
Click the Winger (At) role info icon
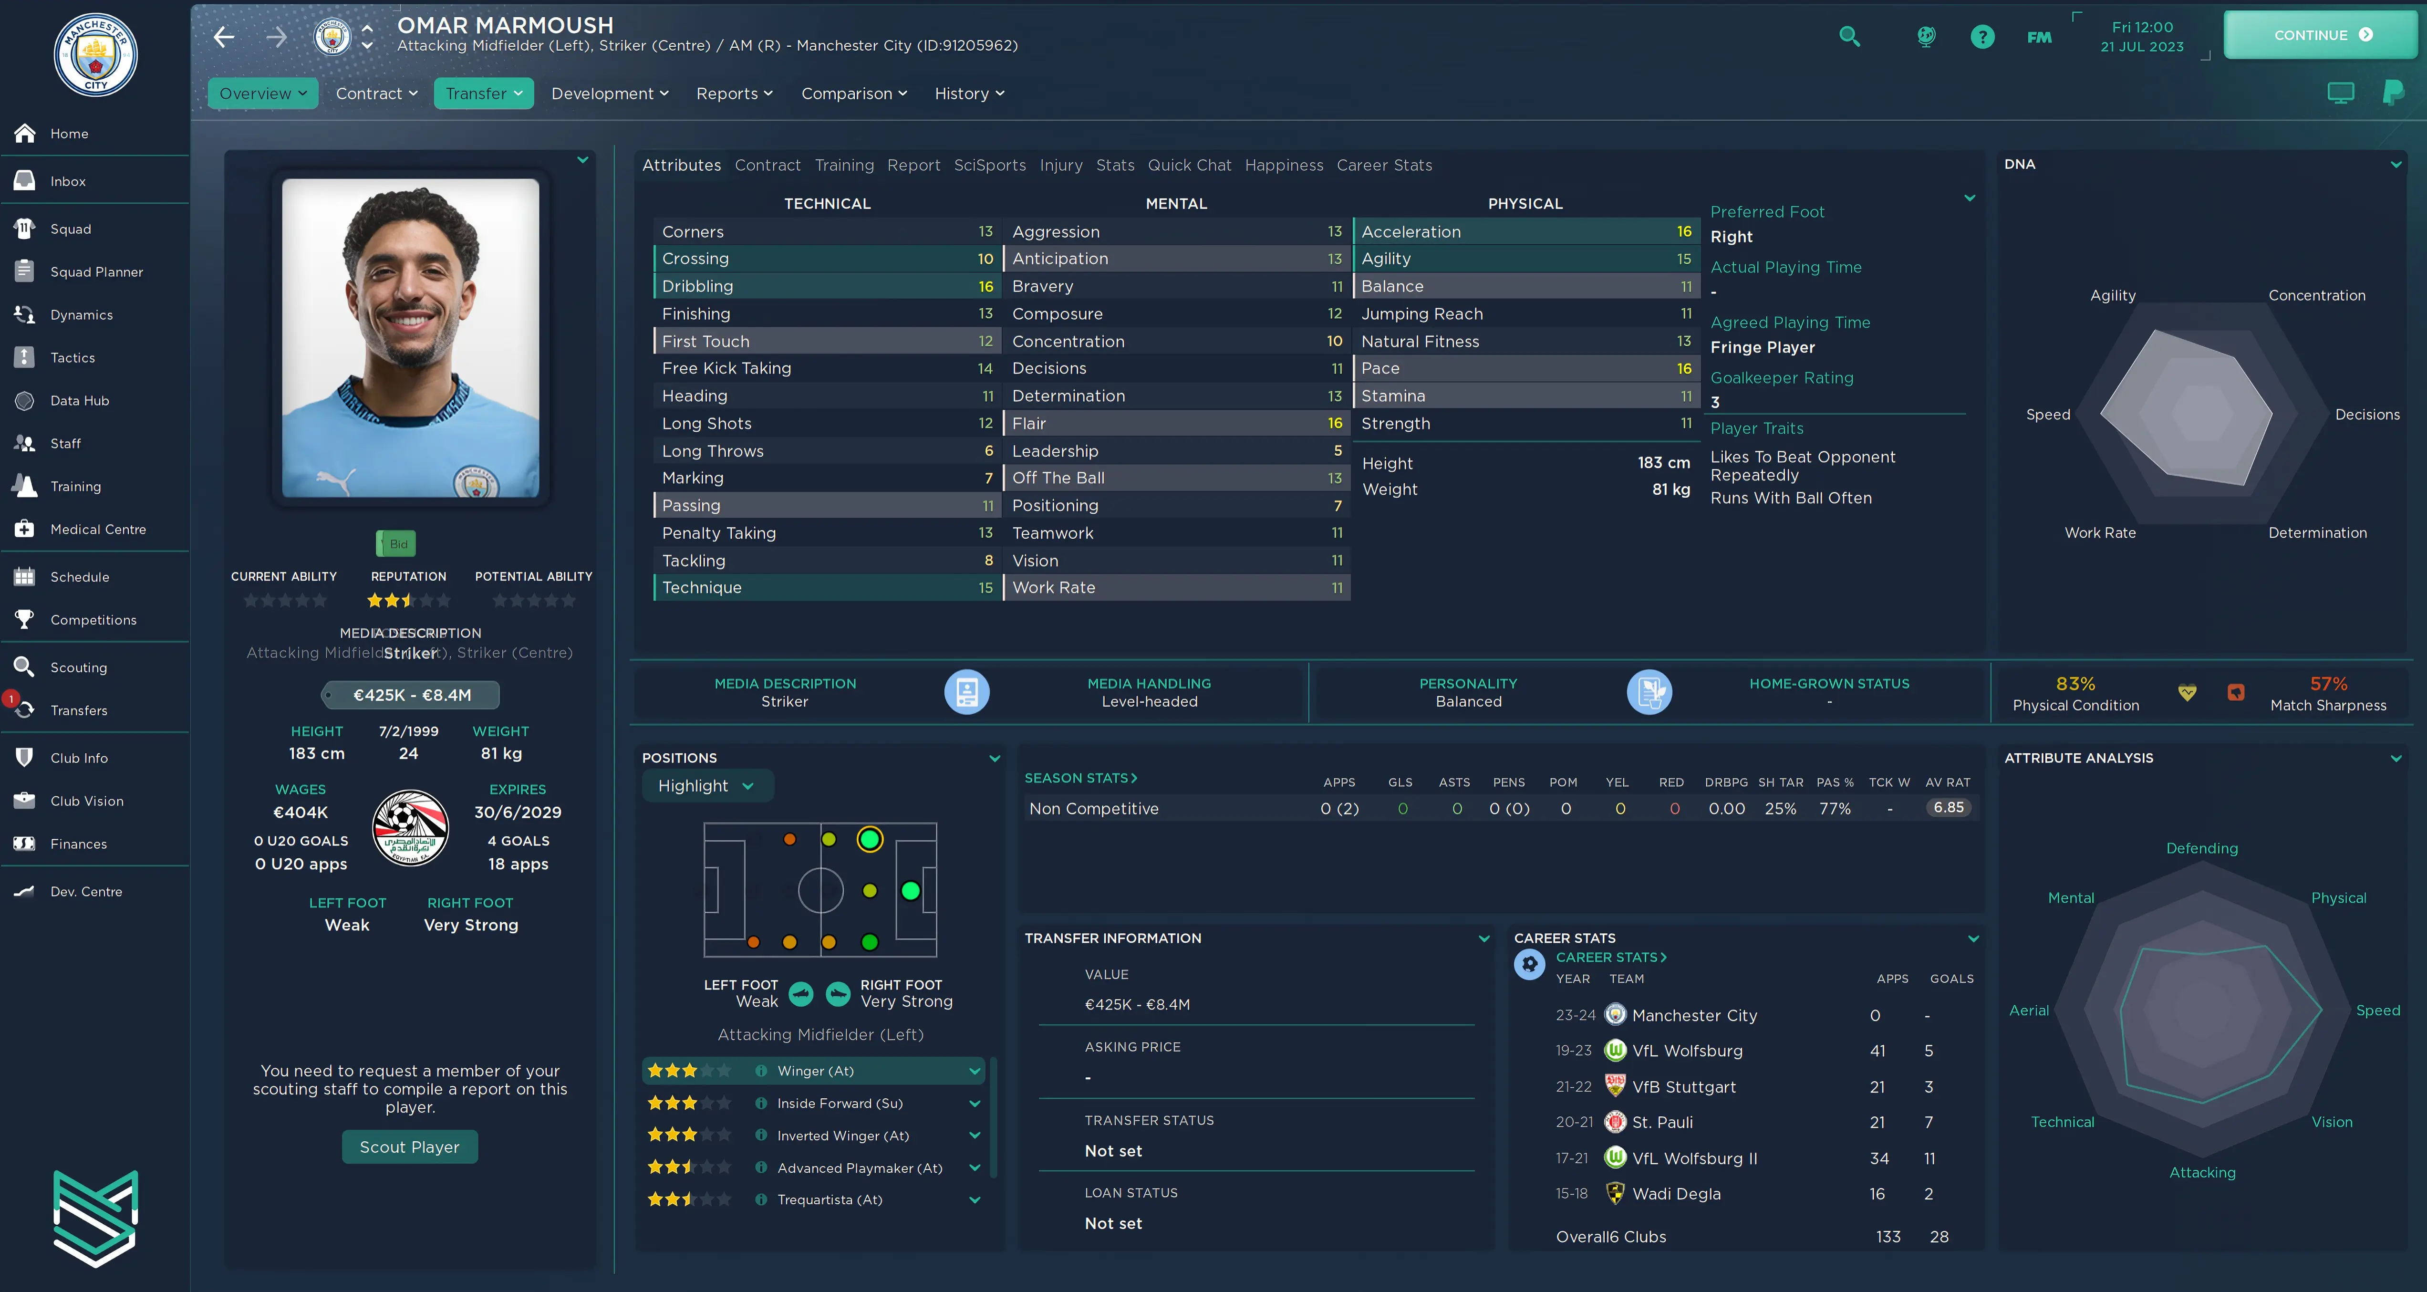point(760,1071)
